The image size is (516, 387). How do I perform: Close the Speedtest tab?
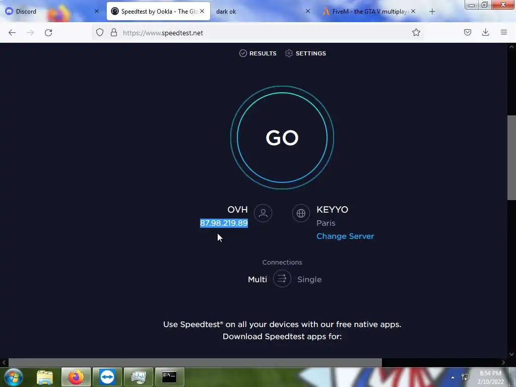[x=202, y=11]
